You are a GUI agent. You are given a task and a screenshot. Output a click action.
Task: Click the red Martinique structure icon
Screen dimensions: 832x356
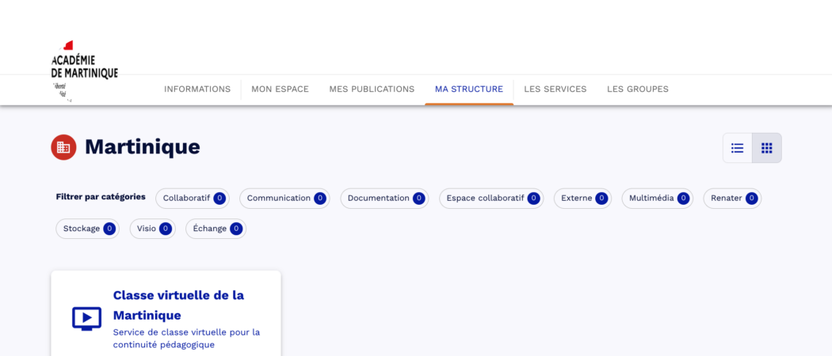[x=63, y=147]
